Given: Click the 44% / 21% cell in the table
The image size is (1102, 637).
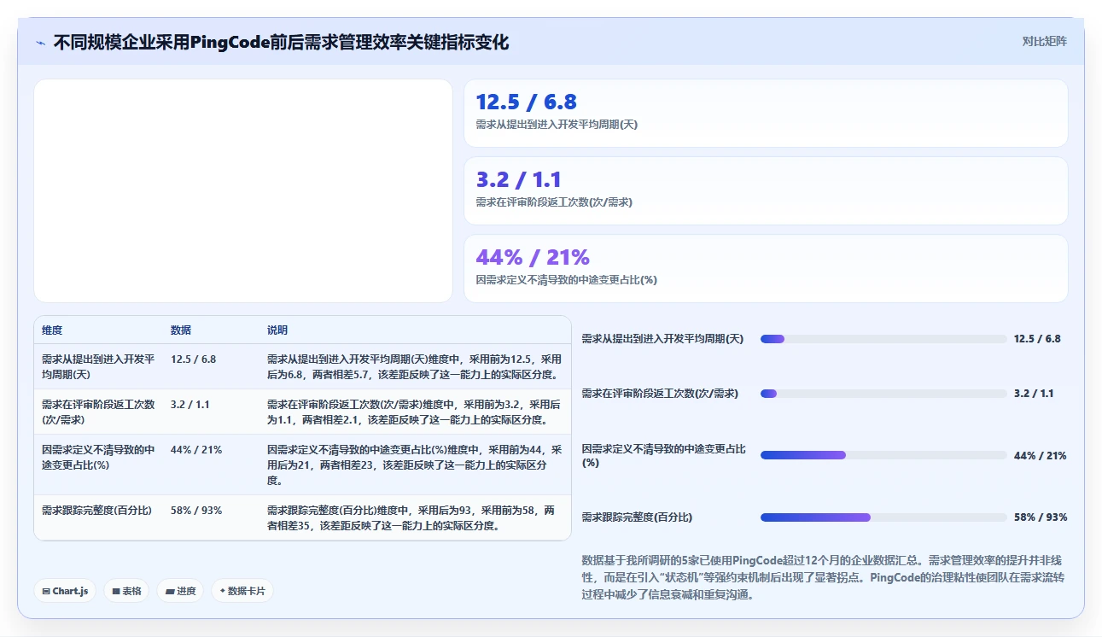Looking at the screenshot, I should [196, 450].
